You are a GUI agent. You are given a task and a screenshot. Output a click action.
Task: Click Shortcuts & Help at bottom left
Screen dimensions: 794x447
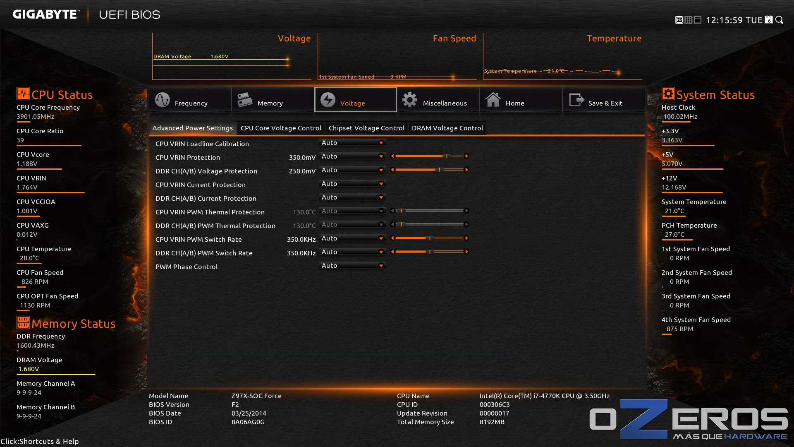(40, 442)
